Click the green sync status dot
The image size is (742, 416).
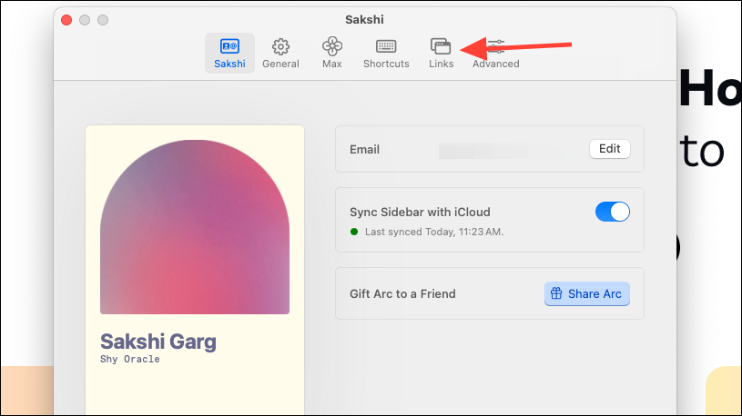click(354, 232)
